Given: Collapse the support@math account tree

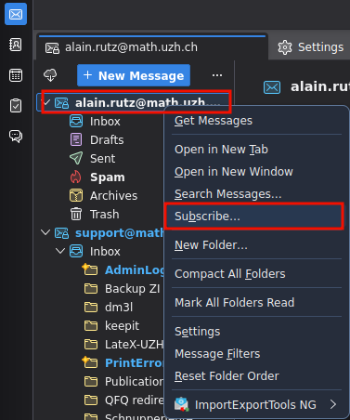Looking at the screenshot, I should (x=45, y=232).
